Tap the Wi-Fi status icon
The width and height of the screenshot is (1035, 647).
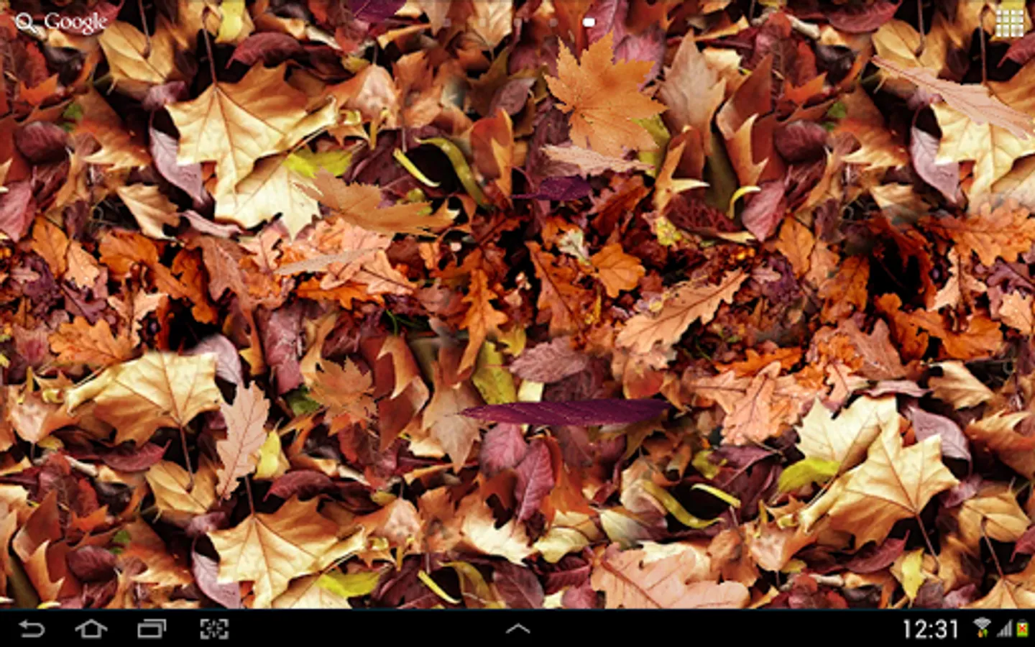click(x=982, y=628)
